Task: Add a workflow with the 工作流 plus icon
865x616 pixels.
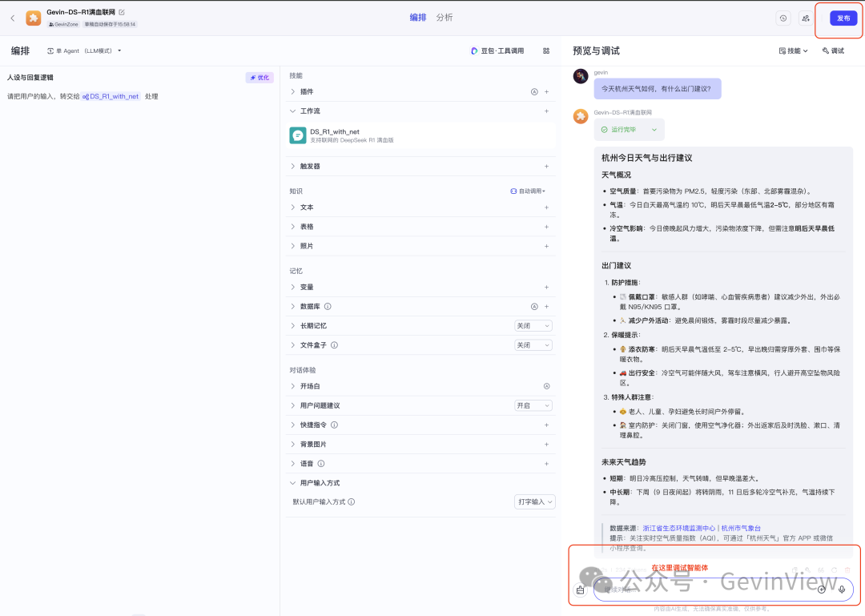Action: [547, 111]
